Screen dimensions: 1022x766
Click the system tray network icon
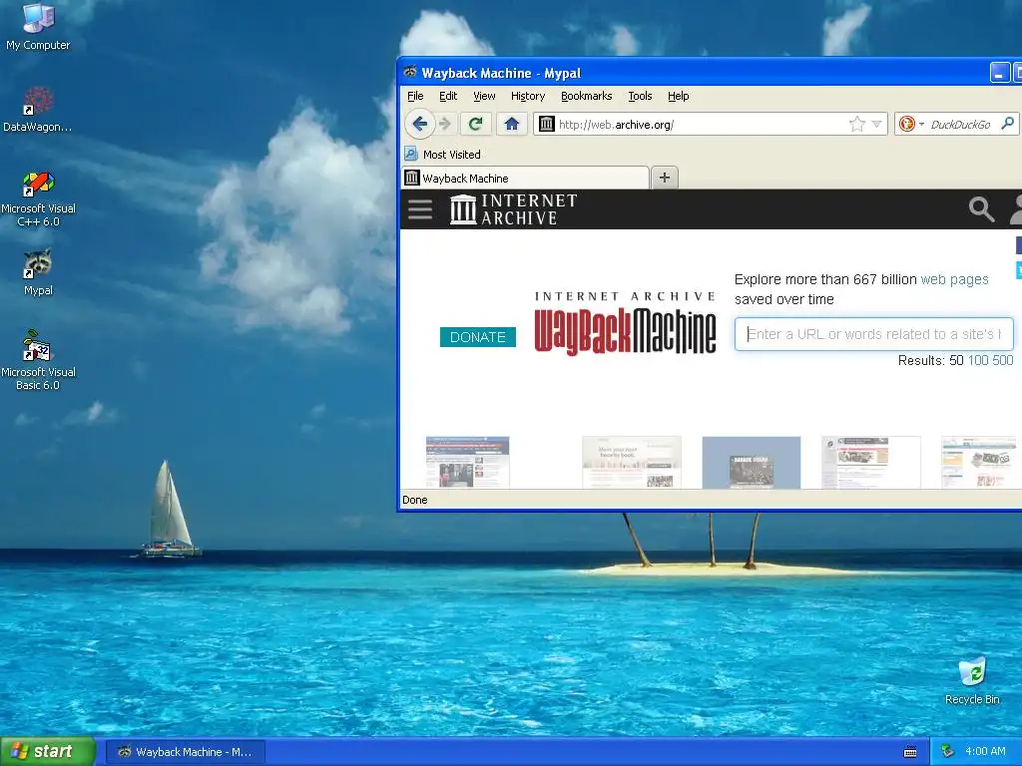(948, 751)
